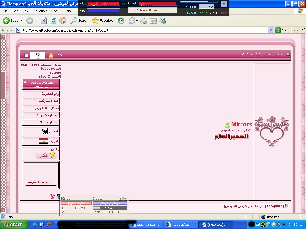Click the Windows start button
This screenshot has width=306, height=229.
(x=14, y=225)
